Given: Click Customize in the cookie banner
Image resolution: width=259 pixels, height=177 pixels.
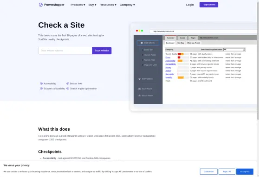Looking at the screenshot, I should tap(208, 171).
